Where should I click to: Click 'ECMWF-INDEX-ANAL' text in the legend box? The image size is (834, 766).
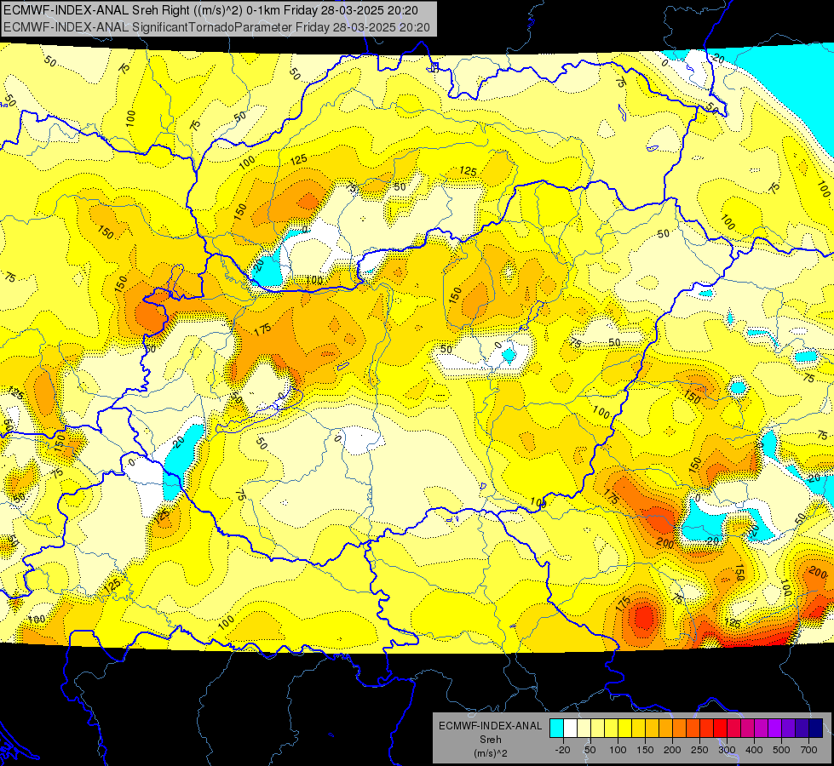click(x=491, y=726)
